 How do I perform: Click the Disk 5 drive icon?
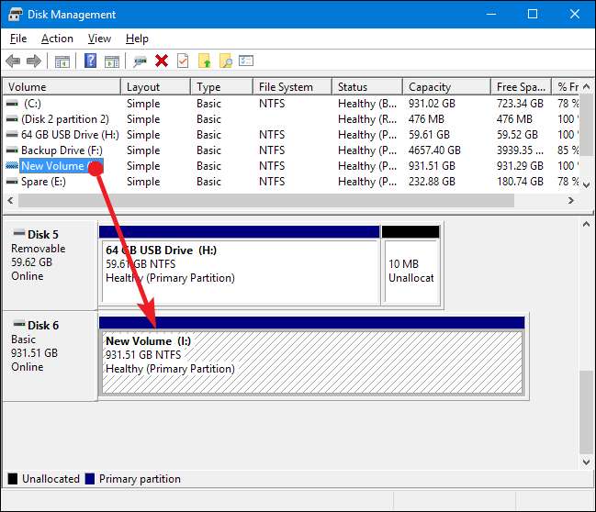click(x=19, y=233)
